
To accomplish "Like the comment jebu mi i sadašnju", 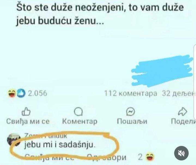I will click(50, 157).
